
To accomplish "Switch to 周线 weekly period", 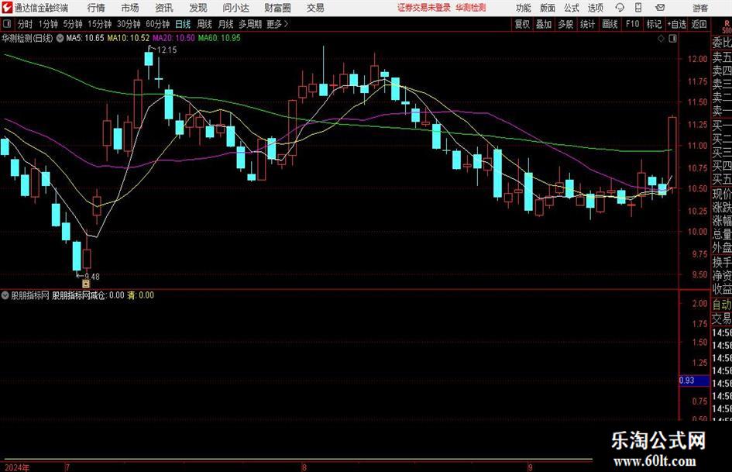I will click(x=204, y=24).
